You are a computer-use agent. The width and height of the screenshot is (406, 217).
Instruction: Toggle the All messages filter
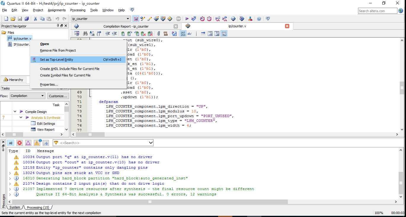click(x=11, y=143)
